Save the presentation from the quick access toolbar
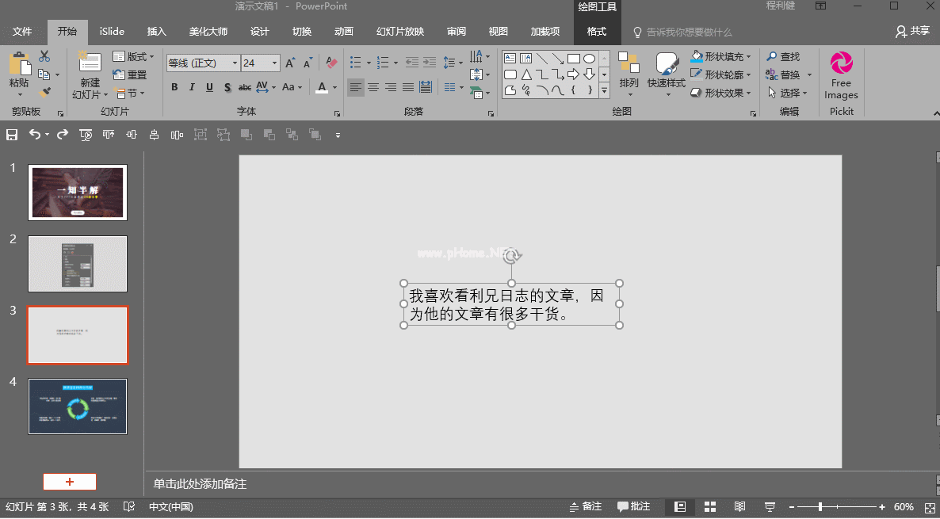Viewport: 940px width, 519px height. [12, 135]
